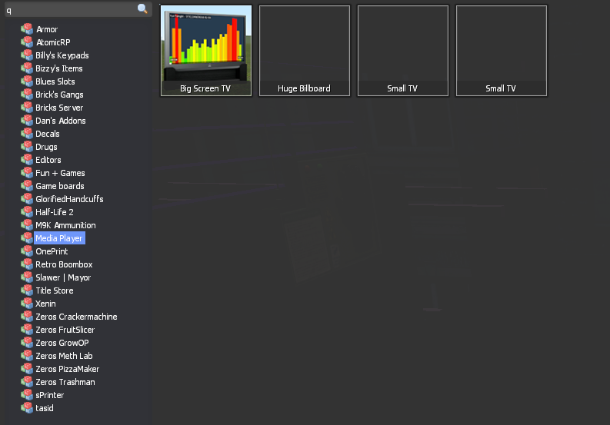The image size is (610, 425).
Task: Select the Title Store category
Action: [55, 291]
